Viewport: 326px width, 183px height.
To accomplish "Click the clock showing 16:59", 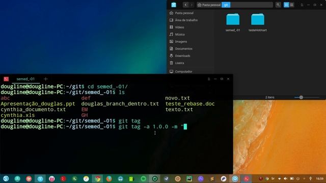I will click(x=319, y=178).
